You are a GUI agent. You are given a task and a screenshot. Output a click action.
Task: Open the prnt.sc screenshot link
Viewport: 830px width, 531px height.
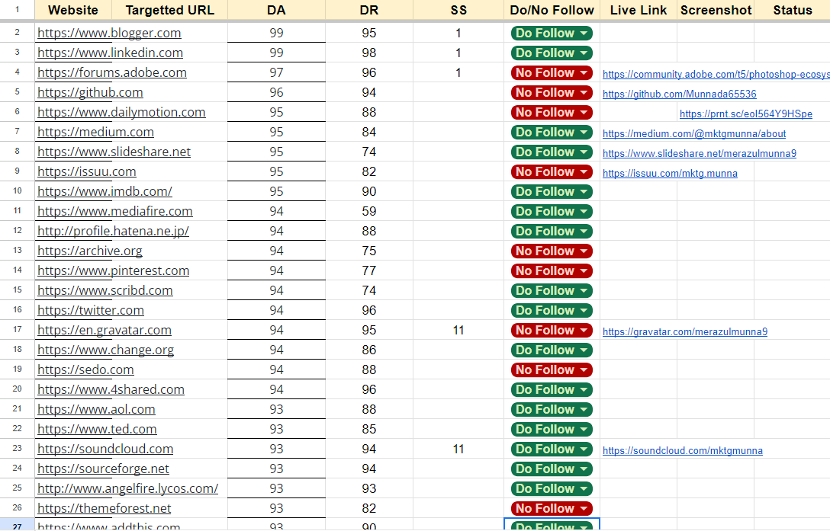(745, 114)
